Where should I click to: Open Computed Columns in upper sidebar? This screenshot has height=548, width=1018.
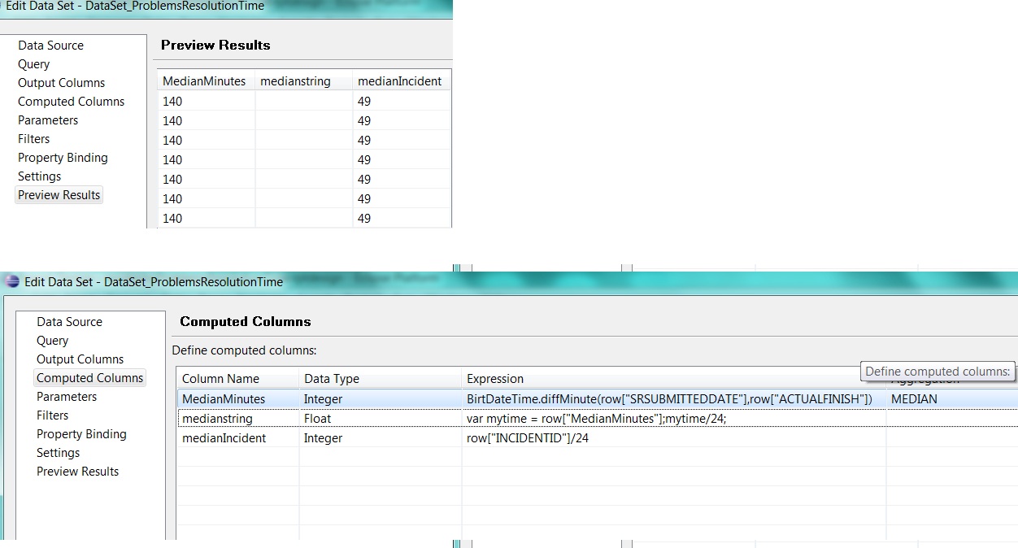71,102
